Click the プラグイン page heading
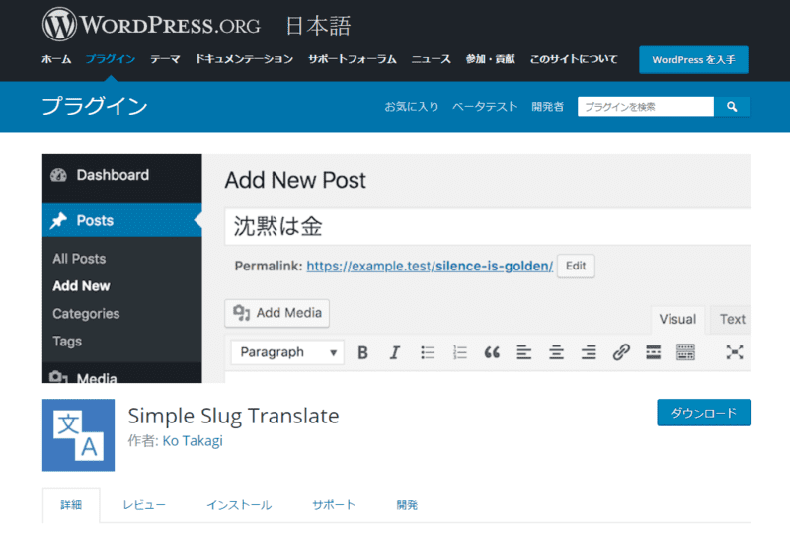 click(94, 106)
